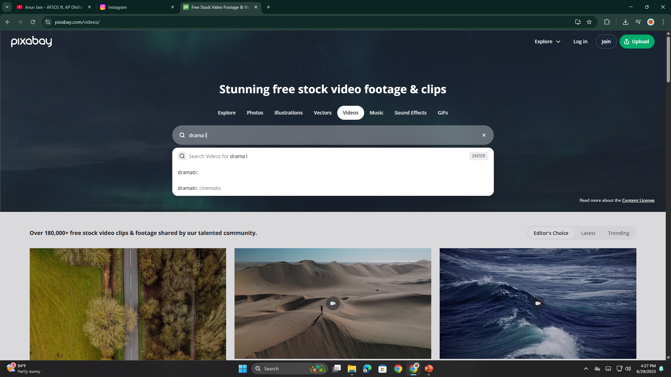671x377 pixels.
Task: Switch to the Trending filter
Action: point(619,233)
